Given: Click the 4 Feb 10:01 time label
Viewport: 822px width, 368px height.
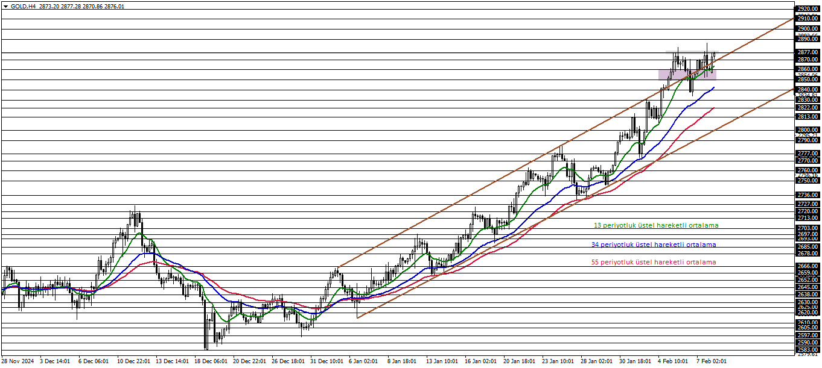Looking at the screenshot, I should click(674, 361).
